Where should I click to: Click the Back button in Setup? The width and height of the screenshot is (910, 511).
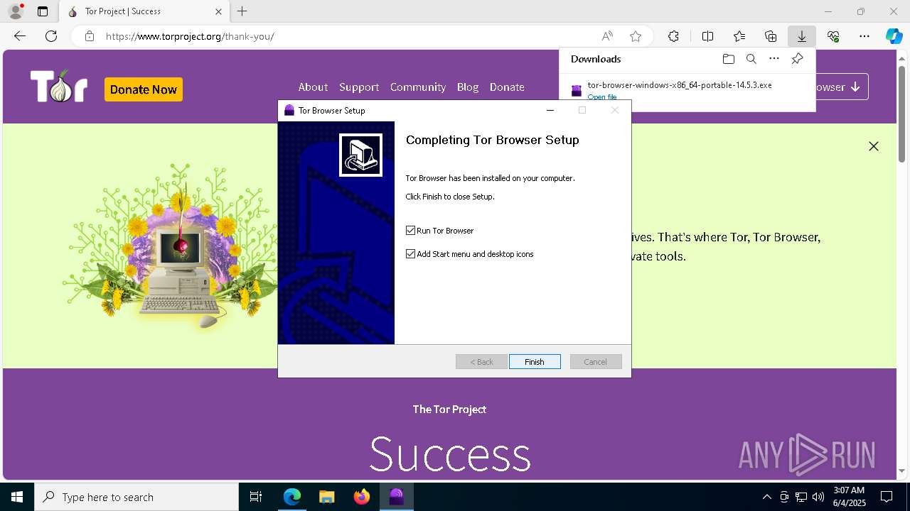coord(481,362)
